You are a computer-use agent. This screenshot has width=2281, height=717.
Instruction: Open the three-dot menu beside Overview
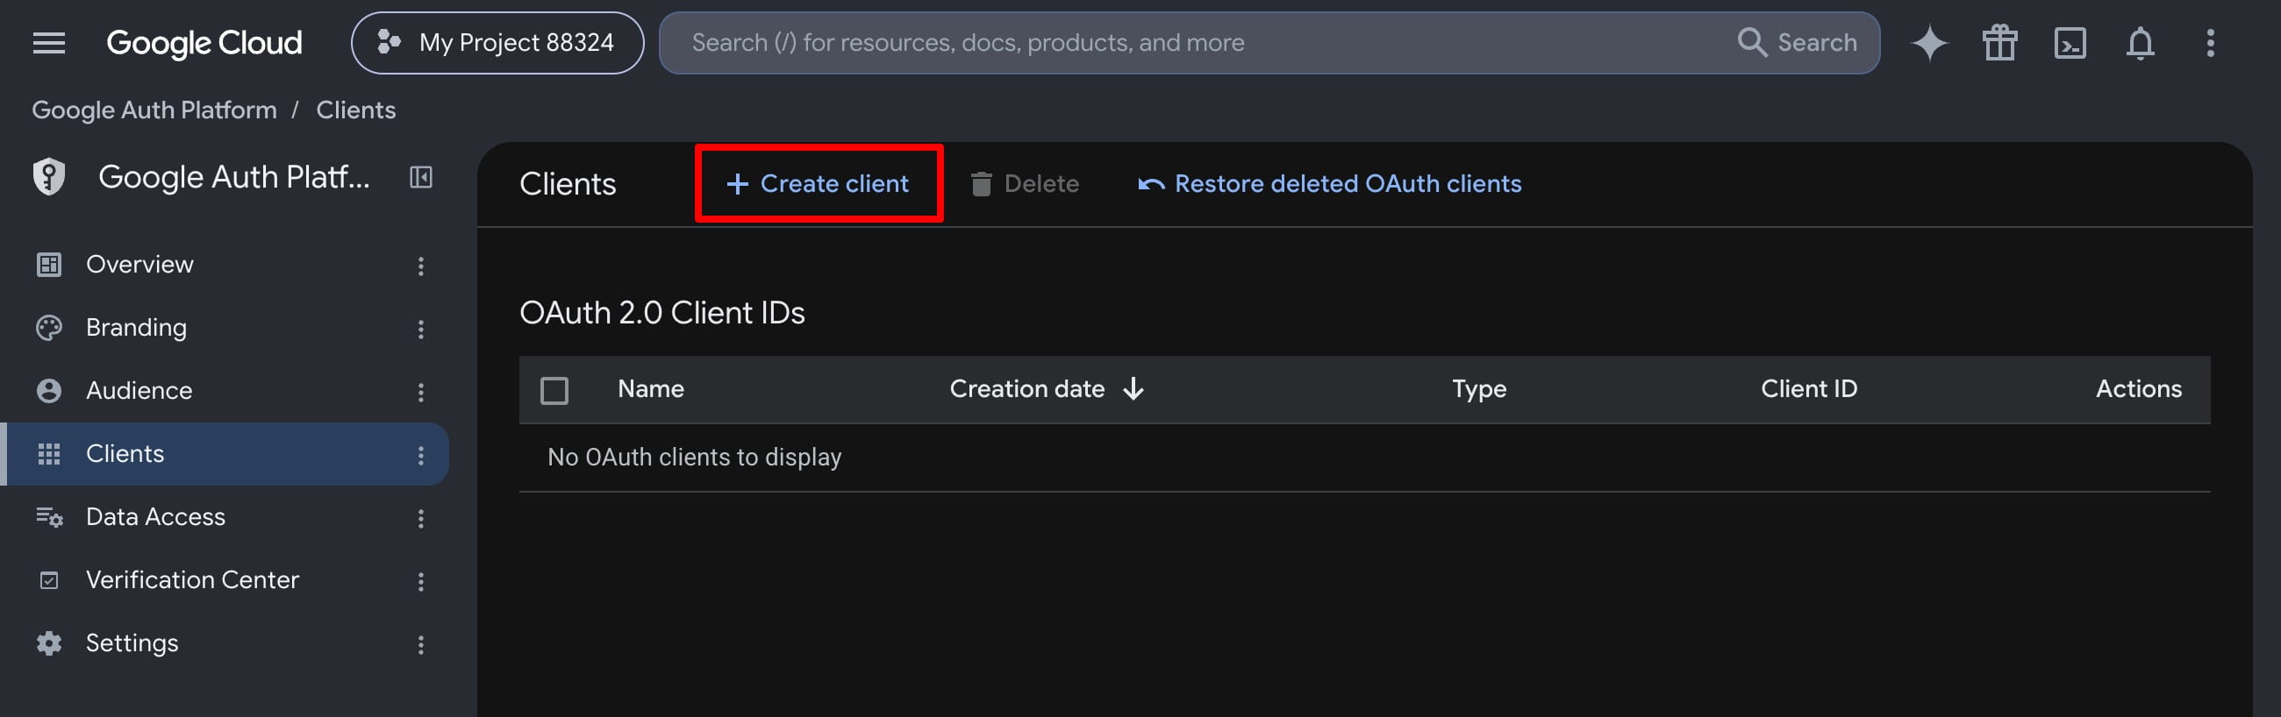click(420, 266)
